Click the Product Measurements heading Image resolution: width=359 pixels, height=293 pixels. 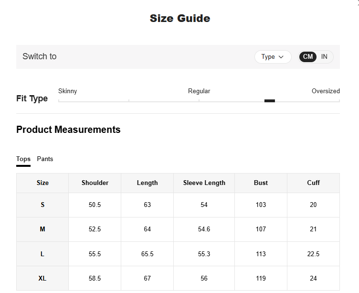(68, 130)
